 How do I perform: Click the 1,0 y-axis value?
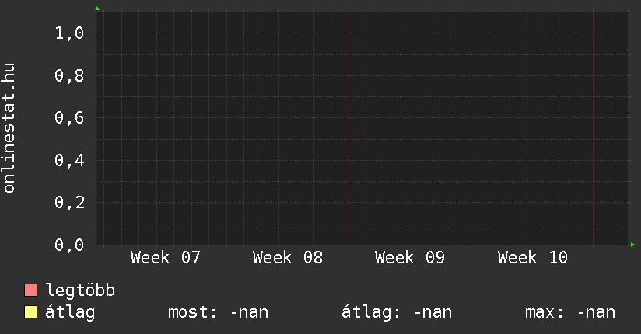pyautogui.click(x=69, y=33)
